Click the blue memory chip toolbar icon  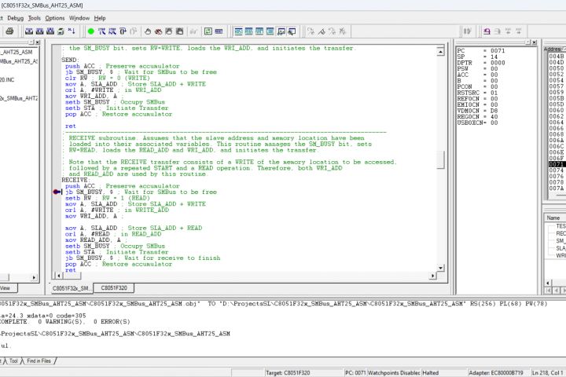click(219, 31)
